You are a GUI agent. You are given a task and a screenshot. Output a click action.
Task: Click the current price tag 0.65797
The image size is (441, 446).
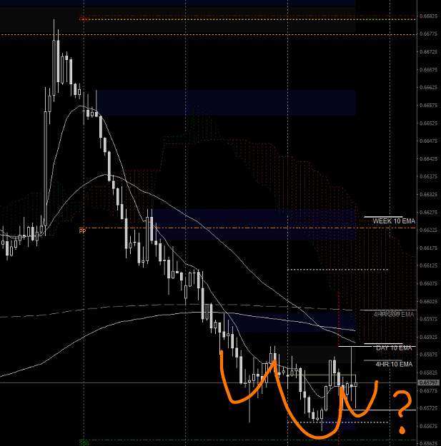point(428,383)
